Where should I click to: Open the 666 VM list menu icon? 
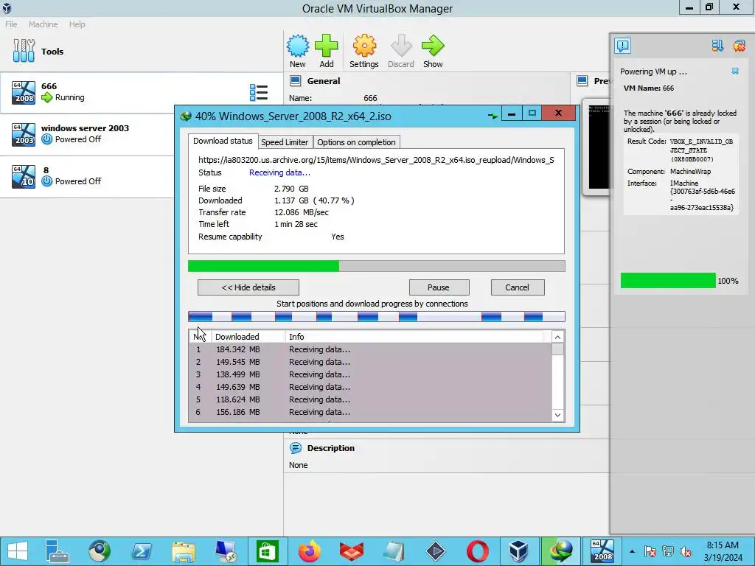[259, 92]
